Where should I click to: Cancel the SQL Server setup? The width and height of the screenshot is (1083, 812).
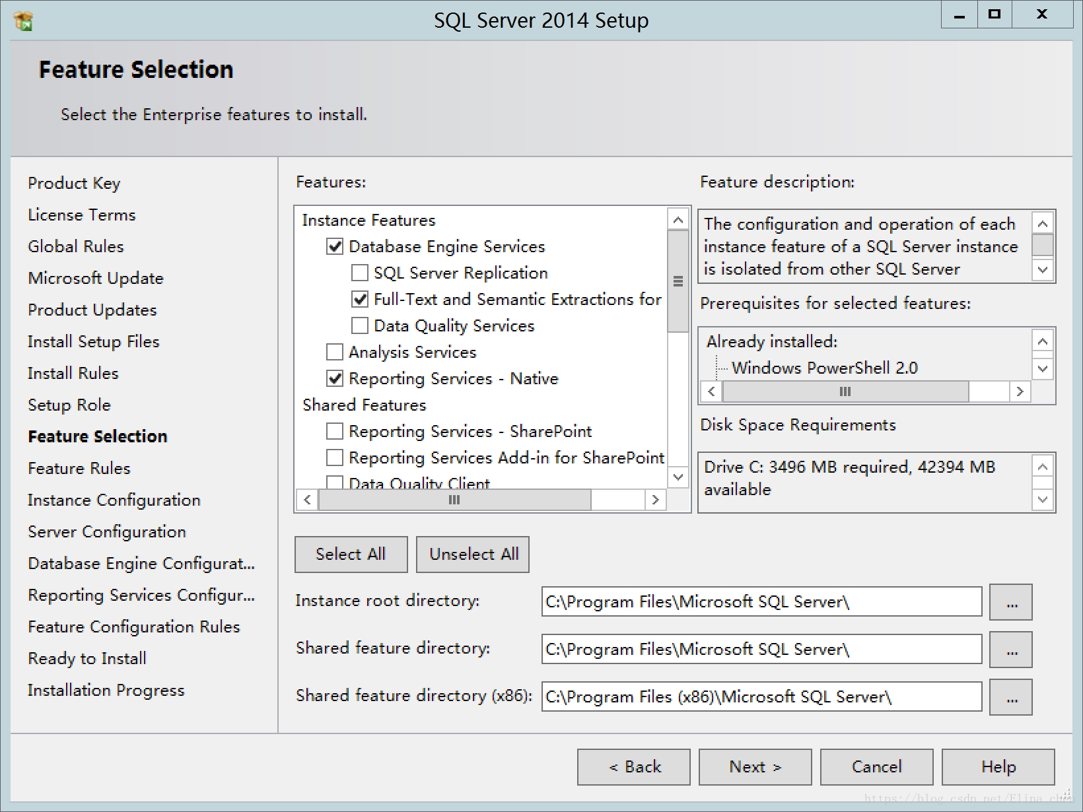pos(877,767)
